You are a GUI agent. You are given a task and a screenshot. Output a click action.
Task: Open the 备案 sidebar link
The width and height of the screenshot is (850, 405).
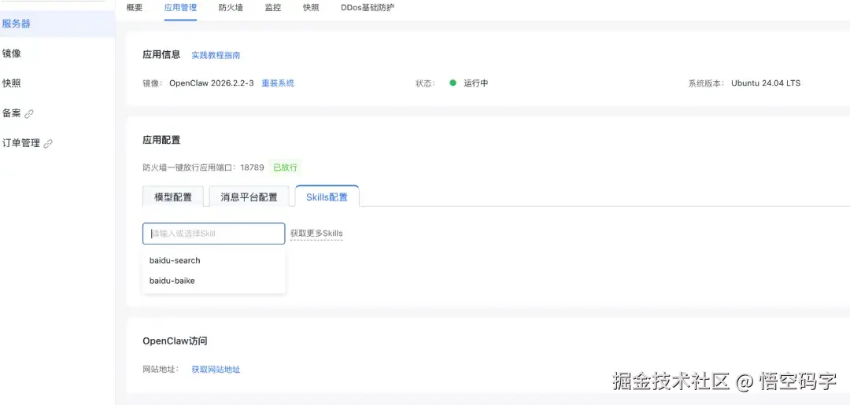(11, 113)
